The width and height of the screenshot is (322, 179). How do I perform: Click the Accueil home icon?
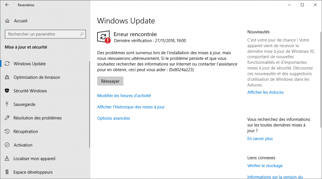pyautogui.click(x=7, y=21)
